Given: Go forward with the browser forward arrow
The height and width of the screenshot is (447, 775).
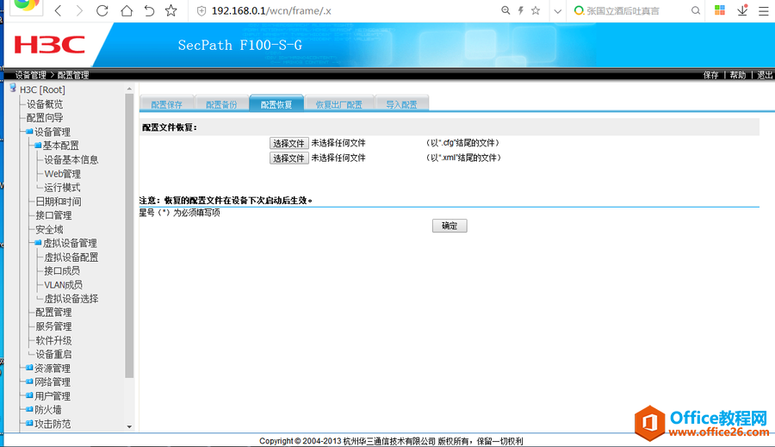Looking at the screenshot, I should (x=79, y=10).
